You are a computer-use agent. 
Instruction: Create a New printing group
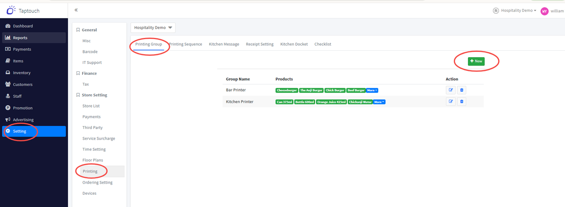476,61
